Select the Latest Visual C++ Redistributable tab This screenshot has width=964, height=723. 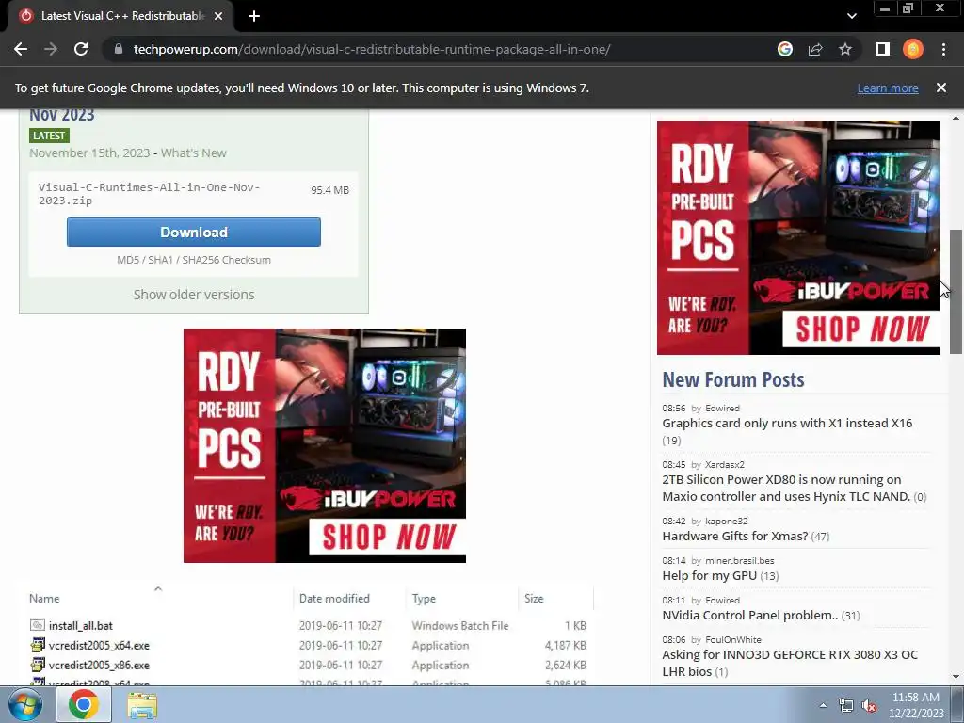pos(121,16)
